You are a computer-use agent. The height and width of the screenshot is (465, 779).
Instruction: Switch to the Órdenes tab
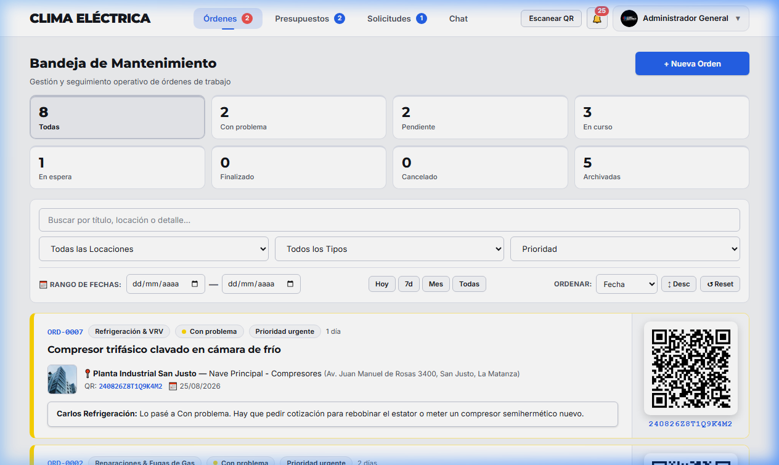[228, 18]
